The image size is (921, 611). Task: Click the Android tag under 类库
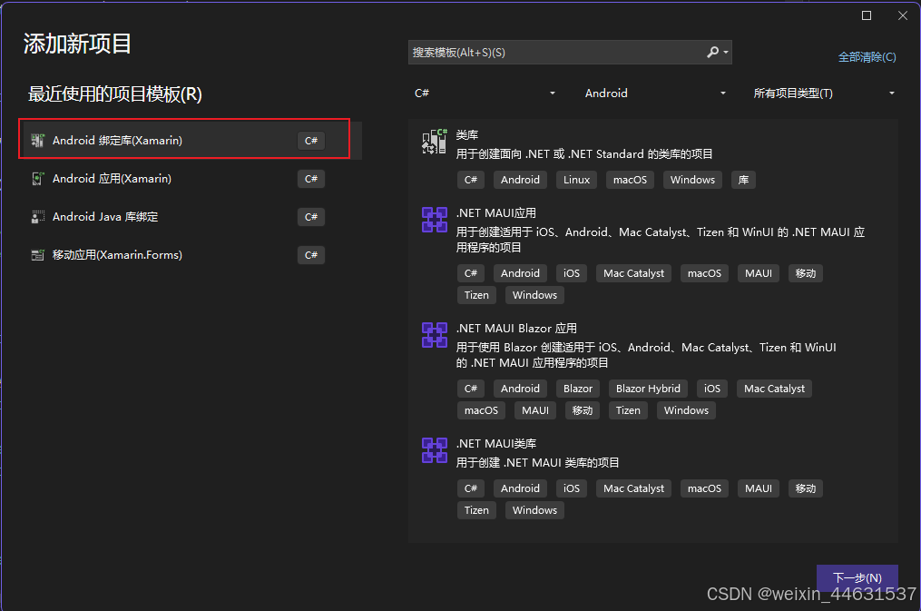520,180
